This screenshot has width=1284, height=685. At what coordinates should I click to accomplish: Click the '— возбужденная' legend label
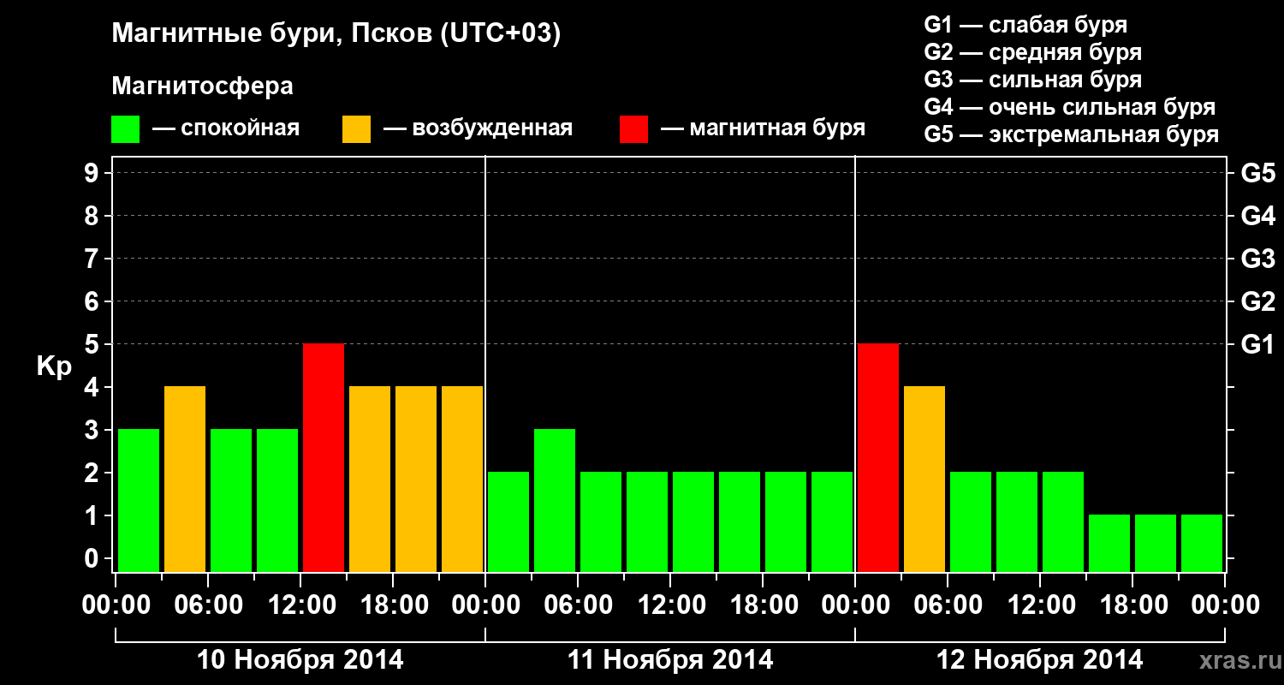pos(479,129)
